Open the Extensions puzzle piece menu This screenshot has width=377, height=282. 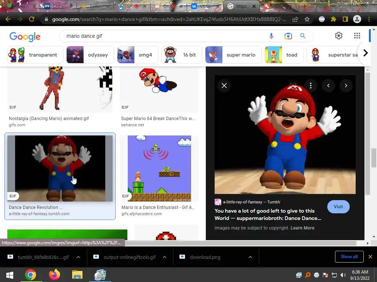333,19
